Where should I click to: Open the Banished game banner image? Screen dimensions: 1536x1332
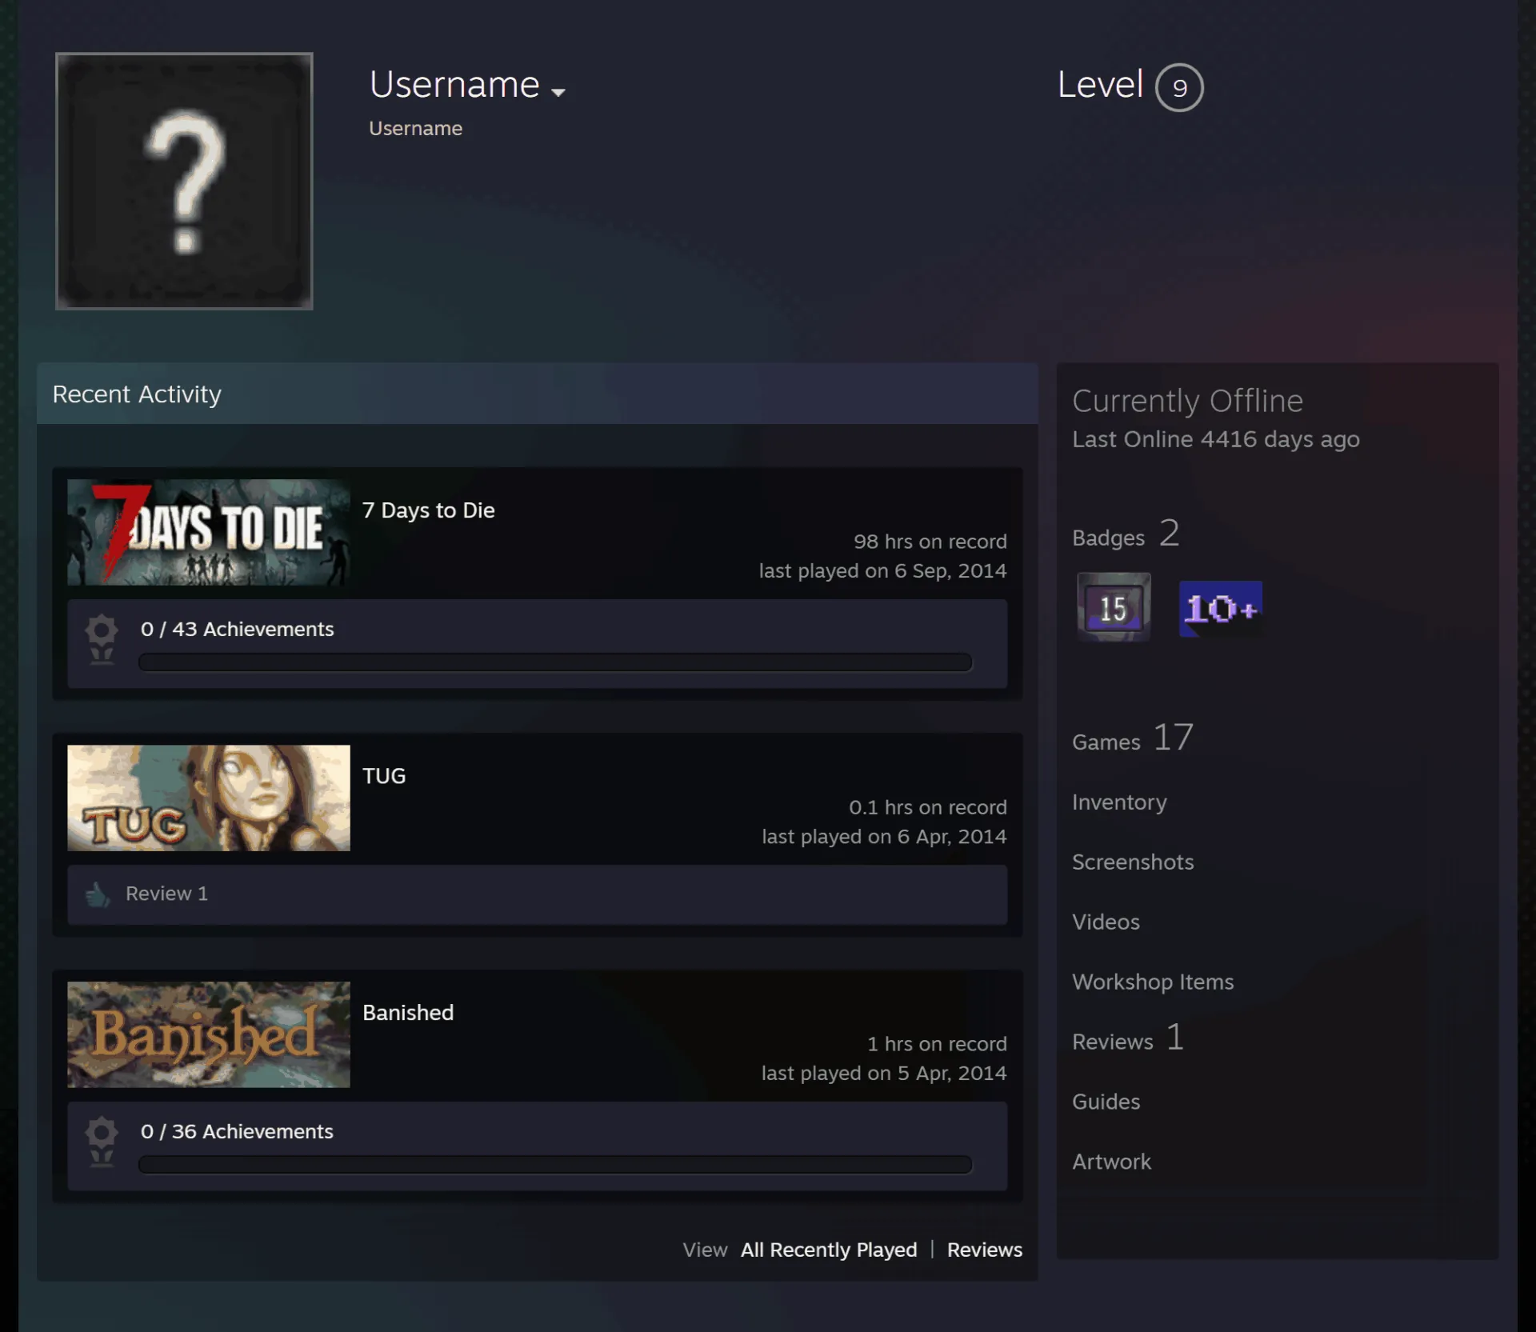[209, 1034]
